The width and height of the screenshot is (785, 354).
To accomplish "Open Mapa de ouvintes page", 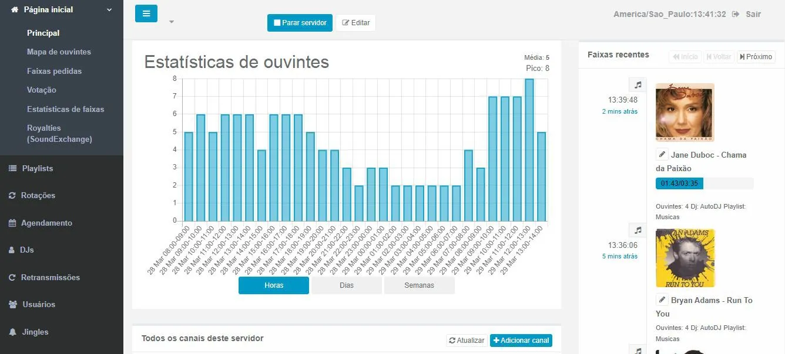I will [x=59, y=52].
